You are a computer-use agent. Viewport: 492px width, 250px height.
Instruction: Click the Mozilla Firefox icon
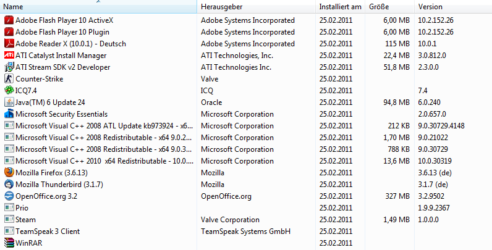[9, 173]
